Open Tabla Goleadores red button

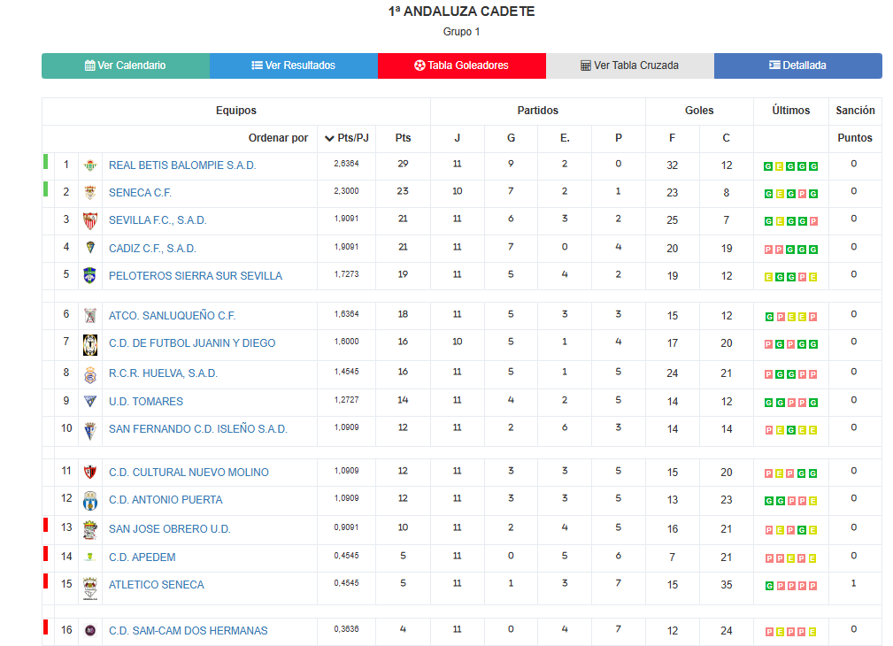pyautogui.click(x=461, y=65)
